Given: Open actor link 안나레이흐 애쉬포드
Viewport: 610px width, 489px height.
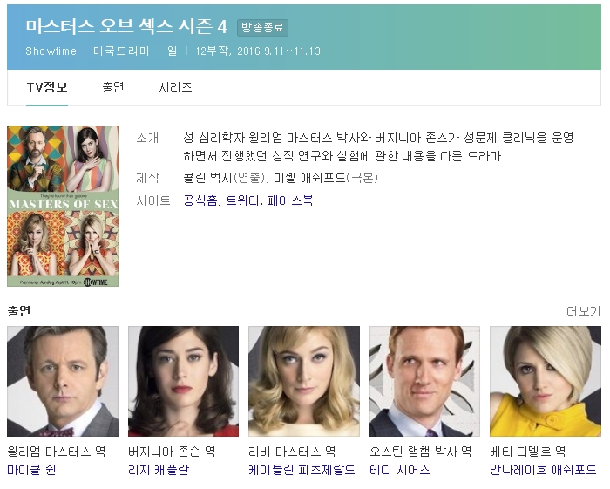Looking at the screenshot, I should pos(543,470).
